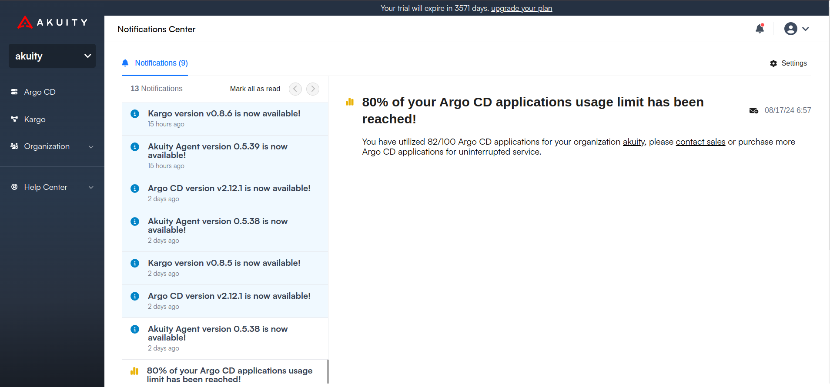Screen dimensions: 830x387
Task: Click the Akuity logo
Action: click(x=53, y=22)
